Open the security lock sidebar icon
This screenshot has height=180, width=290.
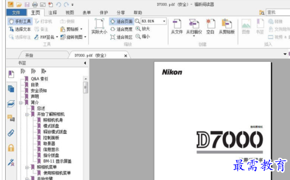tap(11, 148)
